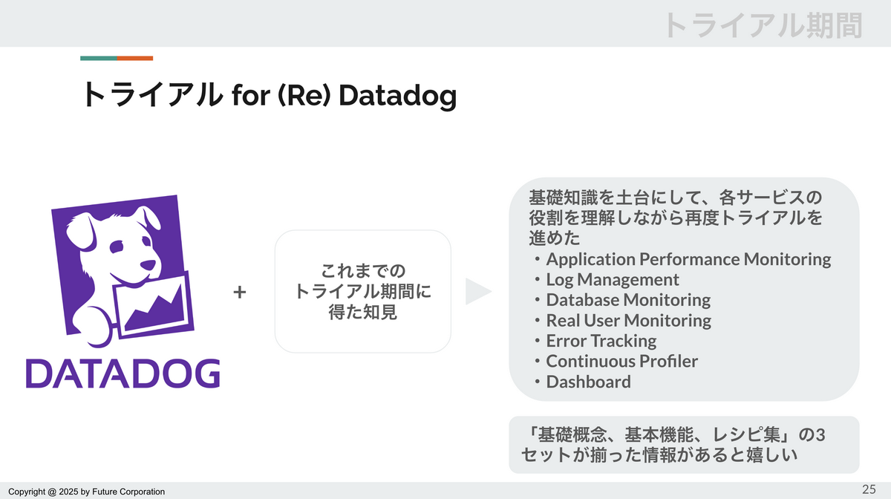Viewport: 891px width, 499px height.
Task: Click the Dashboard bullet item
Action: coord(581,382)
